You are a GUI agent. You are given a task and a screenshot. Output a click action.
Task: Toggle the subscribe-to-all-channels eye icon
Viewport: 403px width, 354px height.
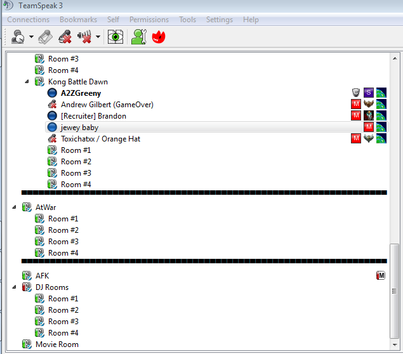[x=116, y=37]
